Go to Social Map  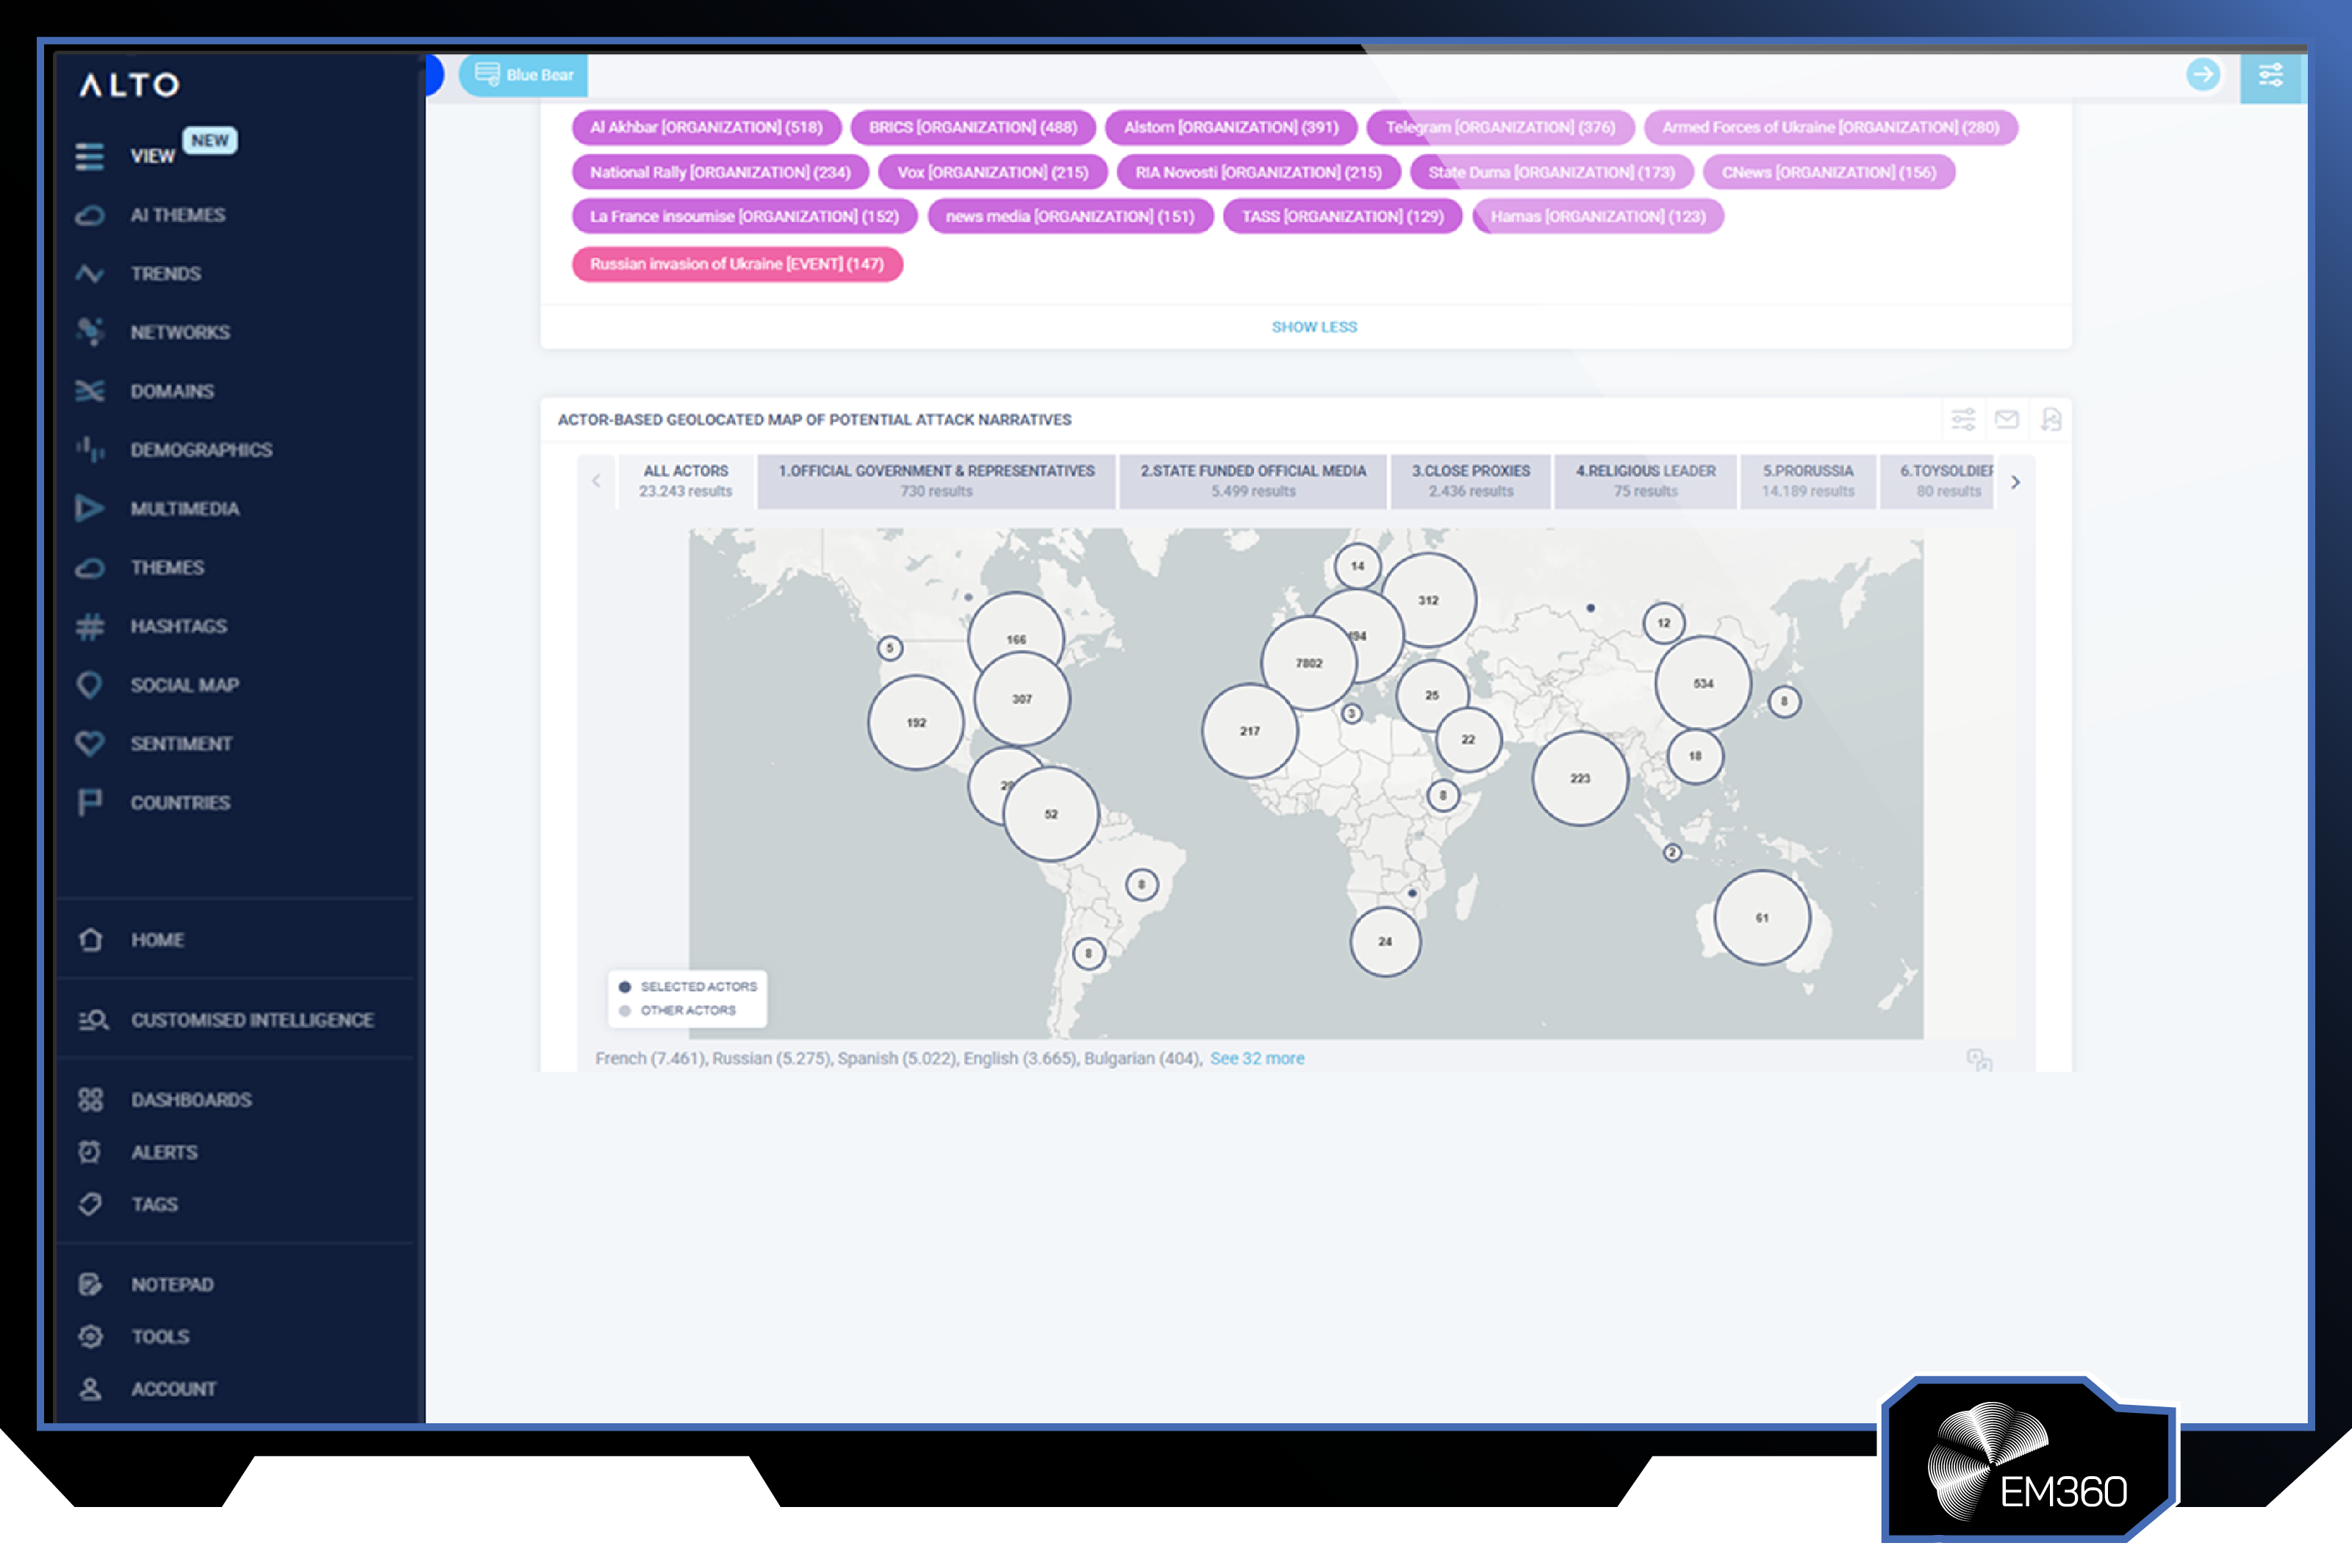click(x=185, y=685)
